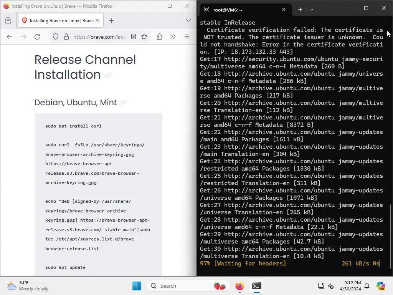Open Firefox View icon in tab bar
Viewport: 393px width, 295px height.
[x=8, y=20]
